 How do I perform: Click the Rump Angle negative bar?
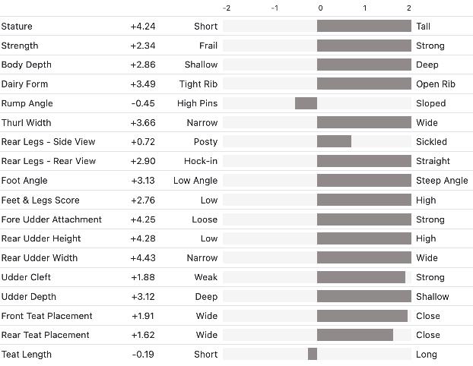pos(306,103)
